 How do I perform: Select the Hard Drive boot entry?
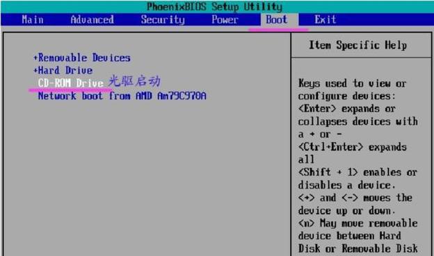[x=65, y=71]
